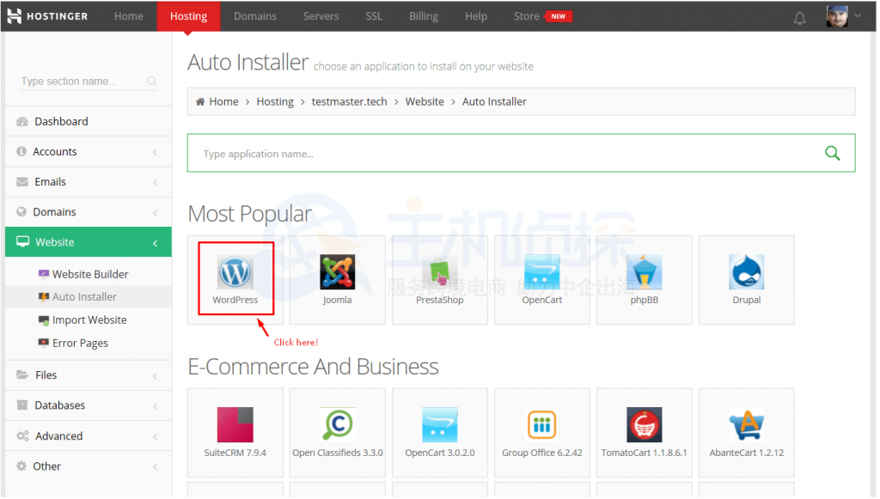Image resolution: width=880 pixels, height=499 pixels.
Task: Switch to the Domains menu tab
Action: pos(255,15)
